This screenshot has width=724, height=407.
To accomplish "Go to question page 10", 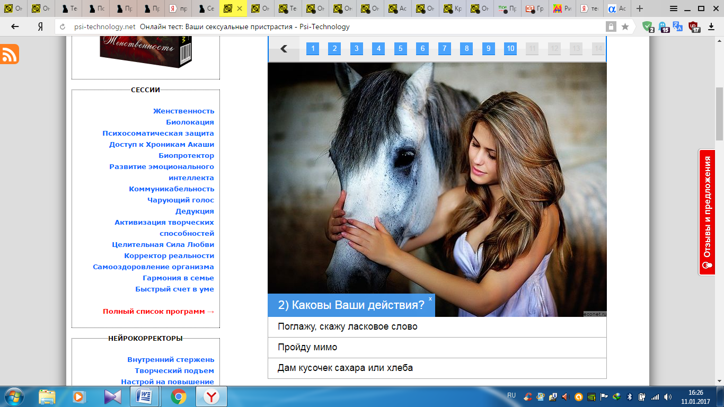I will pos(510,49).
